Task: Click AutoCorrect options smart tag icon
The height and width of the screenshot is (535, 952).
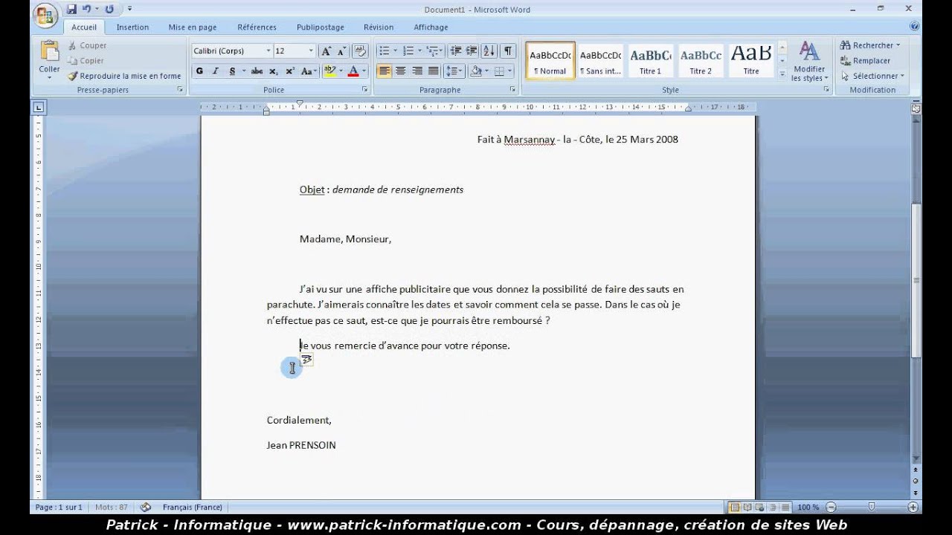Action: 306,360
